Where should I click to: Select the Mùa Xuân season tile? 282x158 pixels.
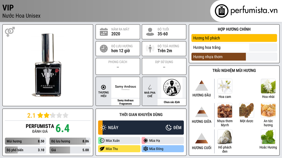(119, 141)
